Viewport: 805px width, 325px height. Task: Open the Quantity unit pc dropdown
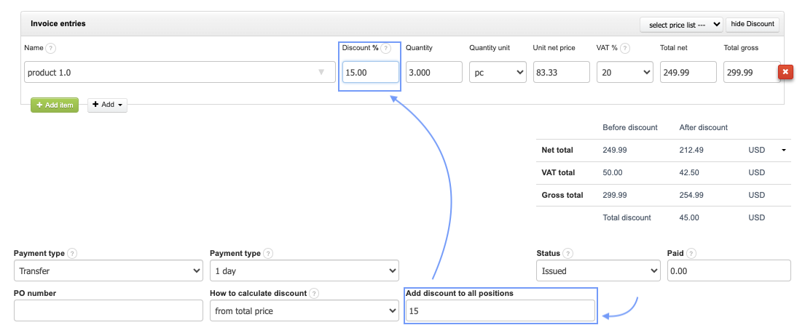pyautogui.click(x=498, y=73)
